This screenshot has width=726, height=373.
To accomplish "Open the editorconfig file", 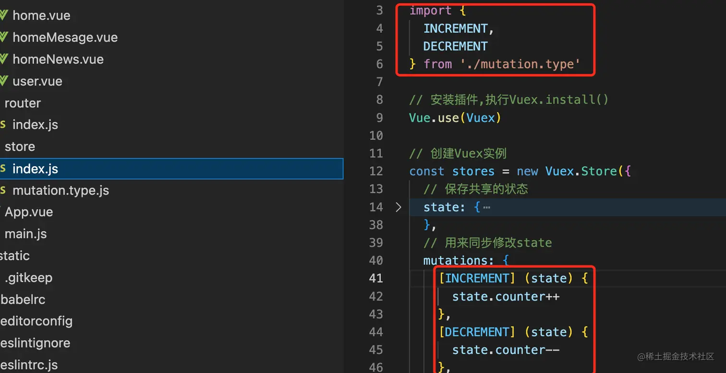I will [x=36, y=321].
